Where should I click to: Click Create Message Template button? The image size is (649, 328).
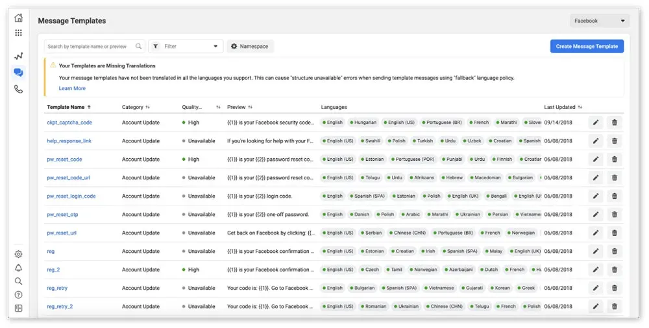pos(587,46)
